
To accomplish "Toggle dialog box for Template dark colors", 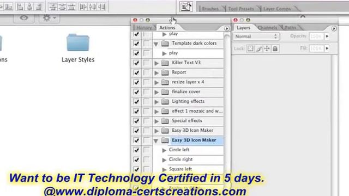I will tap(147, 44).
